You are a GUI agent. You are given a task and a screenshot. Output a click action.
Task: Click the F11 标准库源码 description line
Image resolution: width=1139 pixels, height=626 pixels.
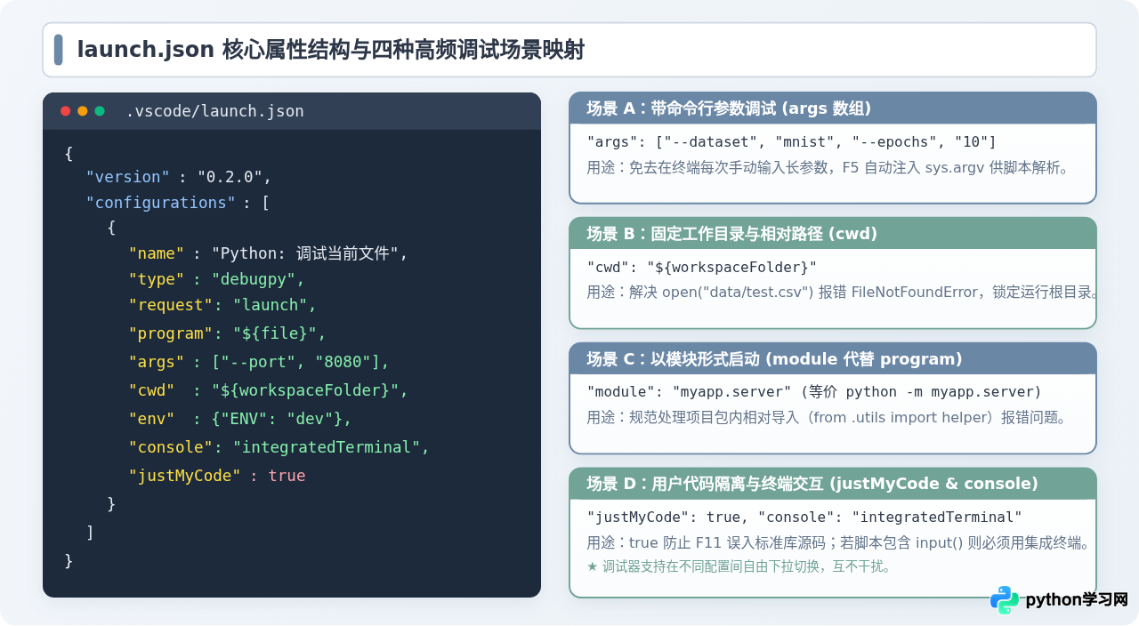839,543
